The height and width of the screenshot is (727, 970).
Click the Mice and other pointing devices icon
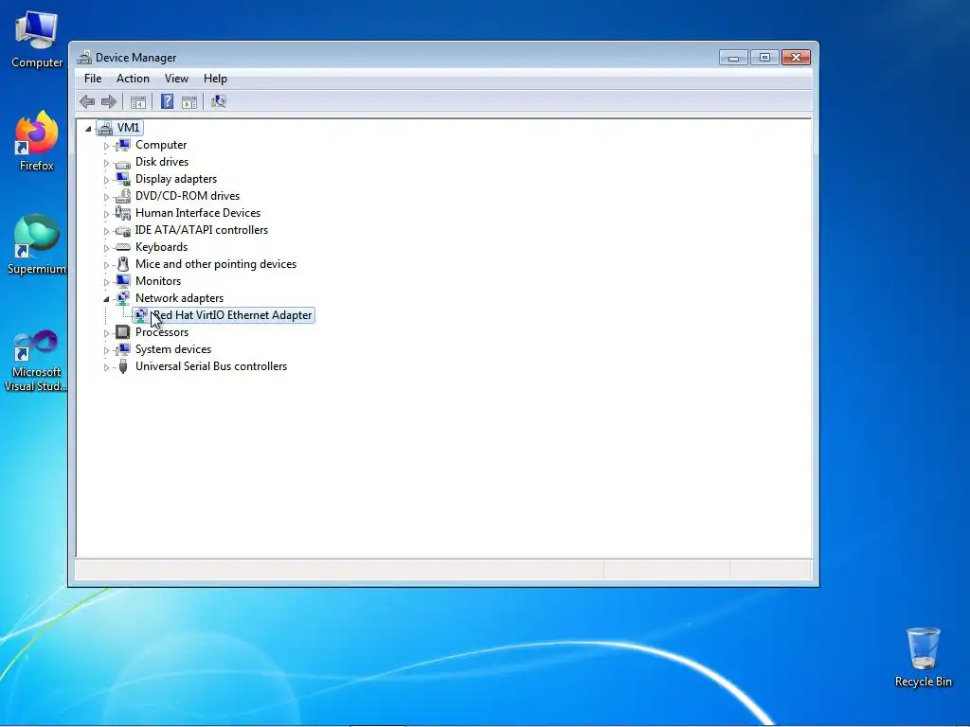(123, 264)
